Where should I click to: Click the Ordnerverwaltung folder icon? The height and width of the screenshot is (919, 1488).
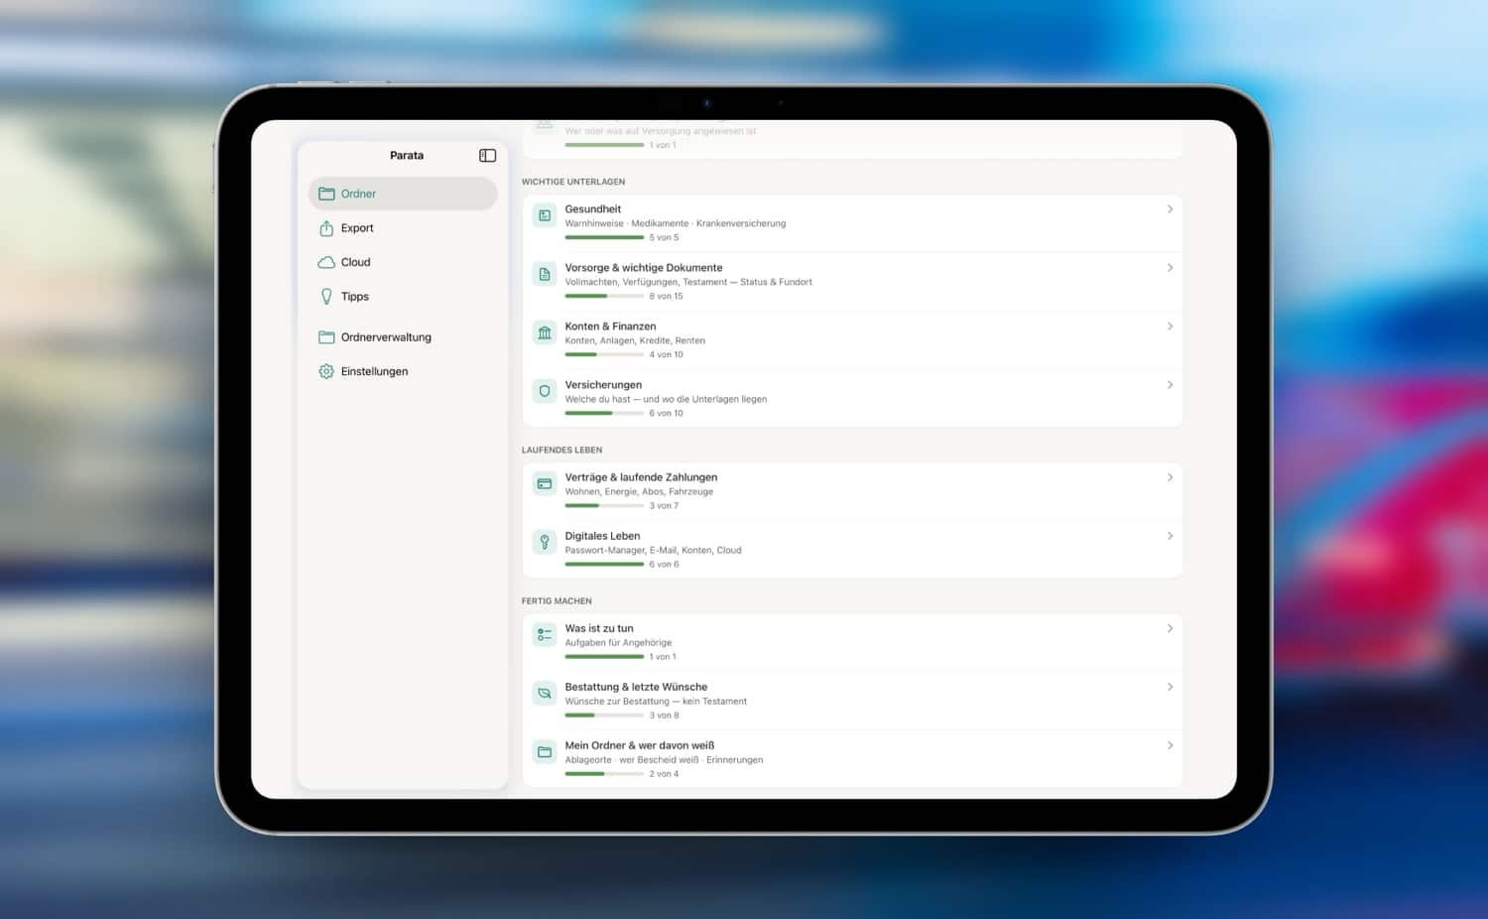[x=326, y=337]
